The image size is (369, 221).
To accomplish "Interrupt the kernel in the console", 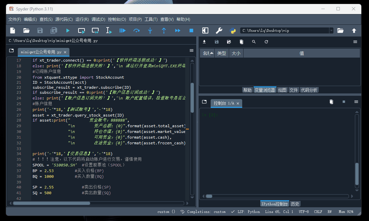I will click(x=344, y=102).
